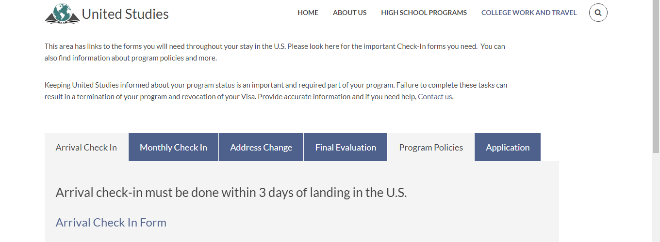Click the United Studies globe logo

coord(62,14)
